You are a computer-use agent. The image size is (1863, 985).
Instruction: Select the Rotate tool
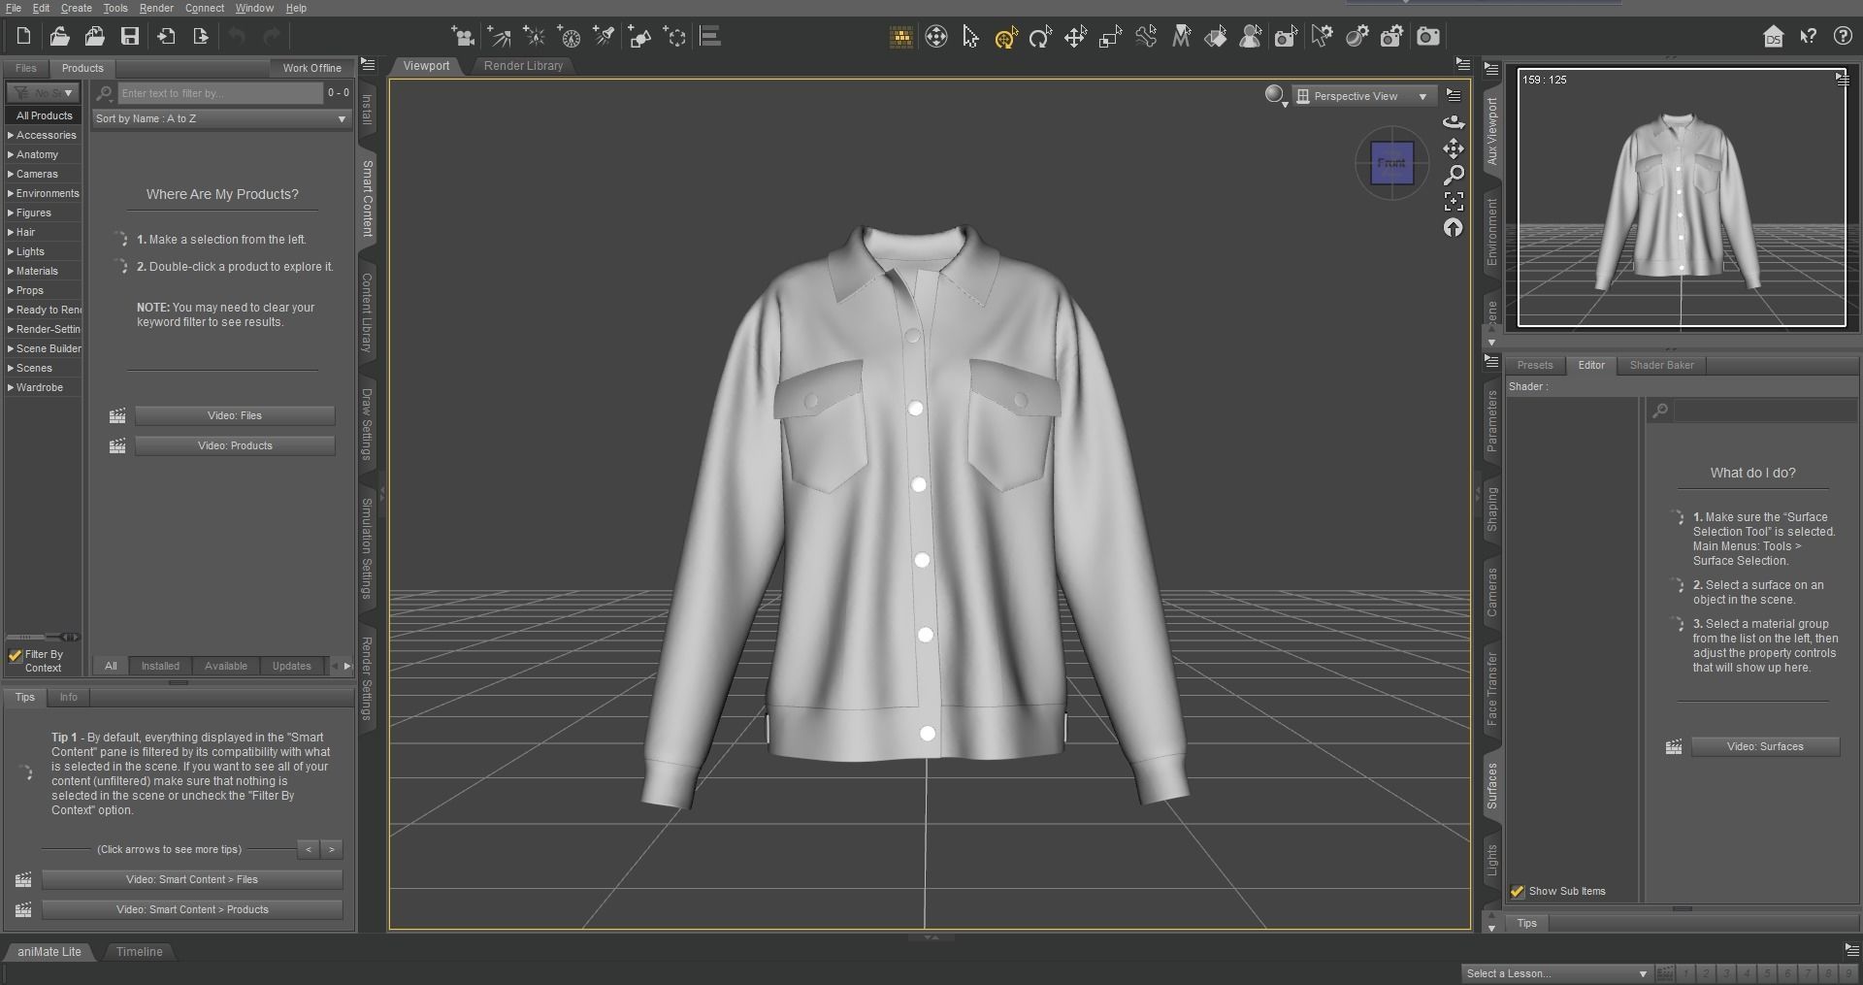[1040, 37]
